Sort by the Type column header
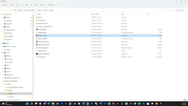188x106 pixels. tap(122, 14)
